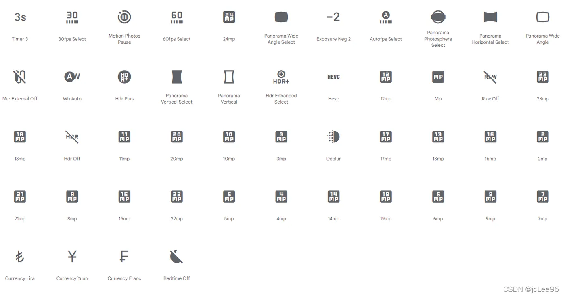
Task: Click the Bedtime Off icon
Action: pos(177,257)
